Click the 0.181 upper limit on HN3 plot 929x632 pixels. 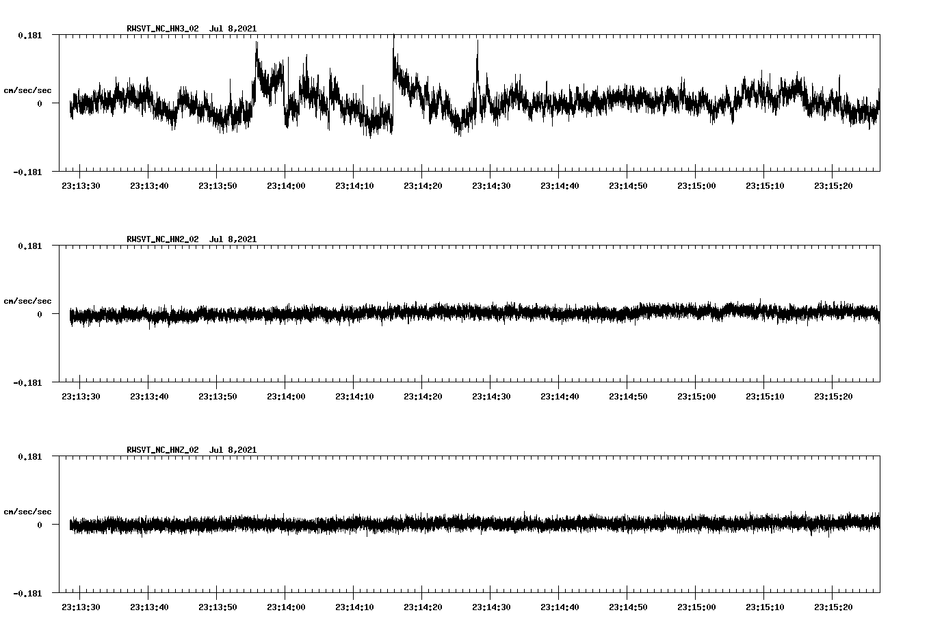[x=29, y=35]
